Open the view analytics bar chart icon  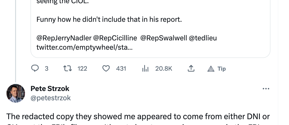click(145, 69)
